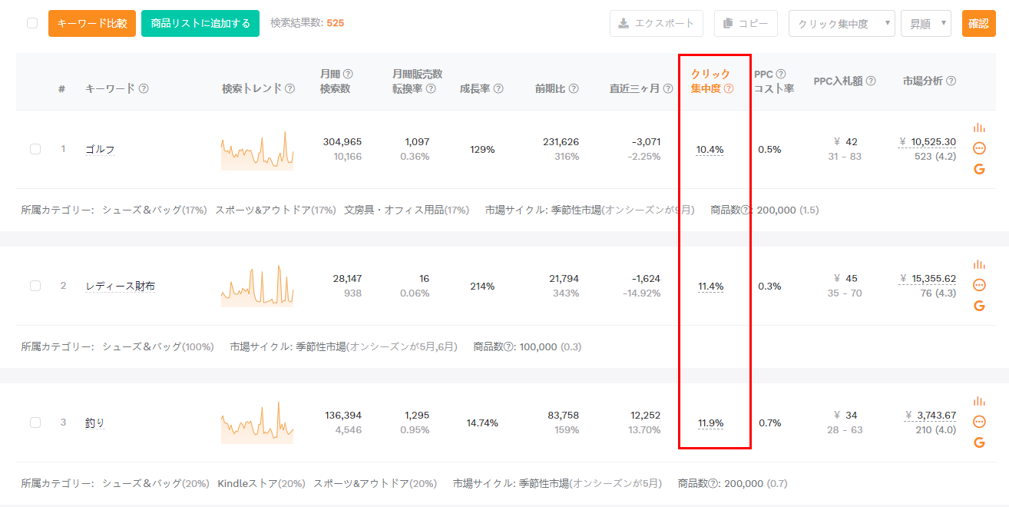
Task: Open more-options circle icon for レディース財布
Action: click(979, 285)
